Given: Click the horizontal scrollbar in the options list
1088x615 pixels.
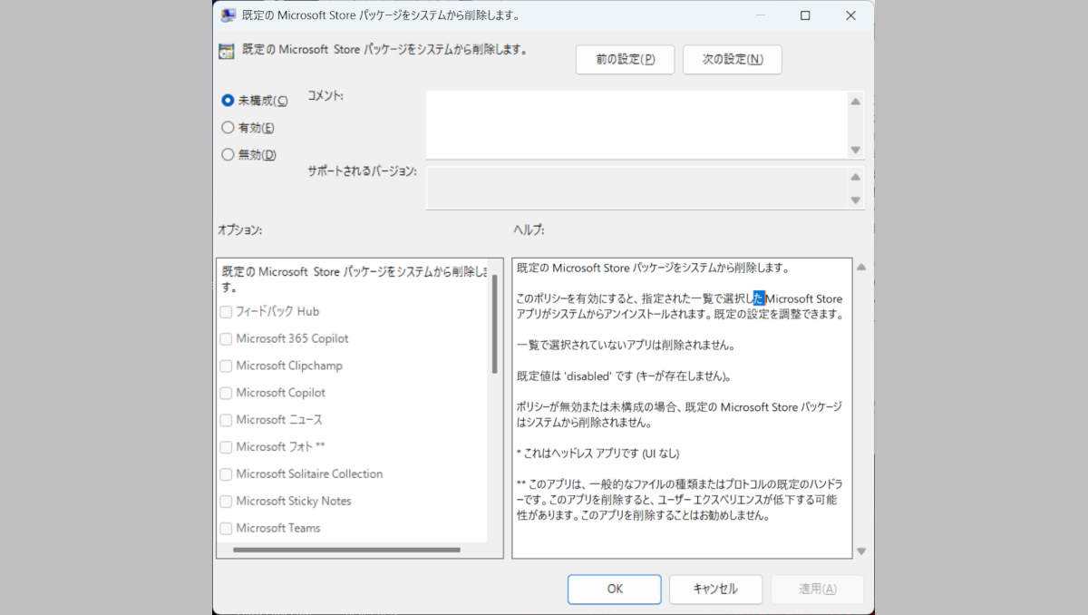Looking at the screenshot, I should coord(346,550).
